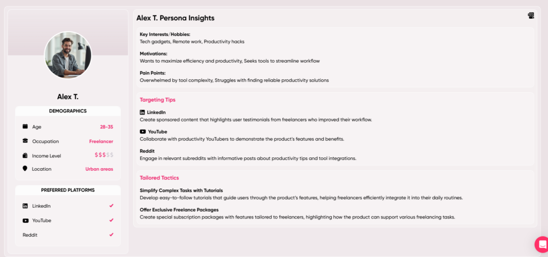Click YouTube icon in Preferred Platforms

(26, 221)
